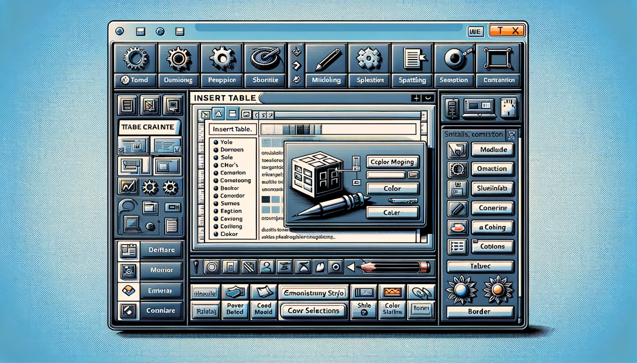Screen dimensions: 637x363
Task: Click the person icon in lower toolbar
Action: [x=266, y=267]
